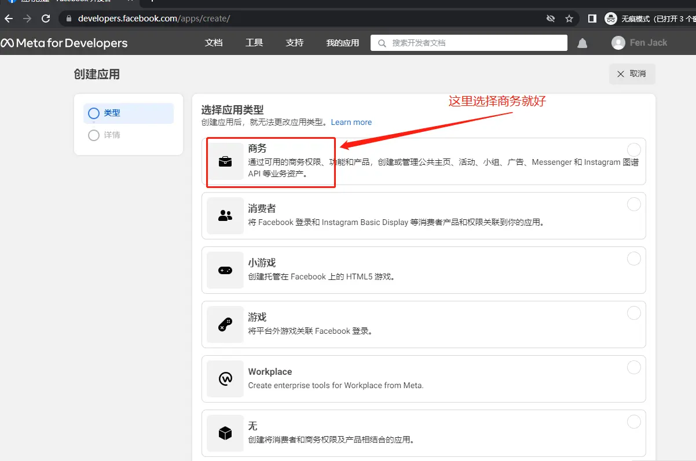Select the 小游戏 radio button
The height and width of the screenshot is (461, 696).
[x=634, y=259]
